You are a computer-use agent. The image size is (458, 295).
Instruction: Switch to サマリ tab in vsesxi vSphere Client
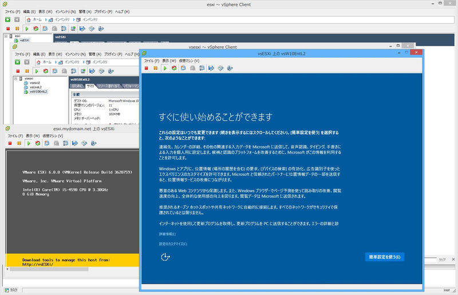(90, 86)
